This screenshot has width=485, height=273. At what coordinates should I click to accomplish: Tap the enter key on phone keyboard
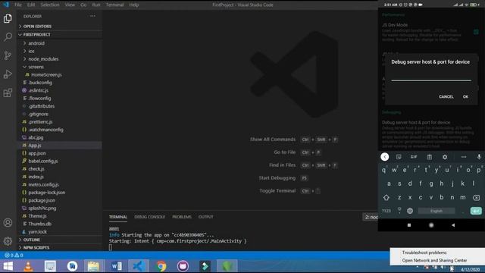[x=476, y=211]
